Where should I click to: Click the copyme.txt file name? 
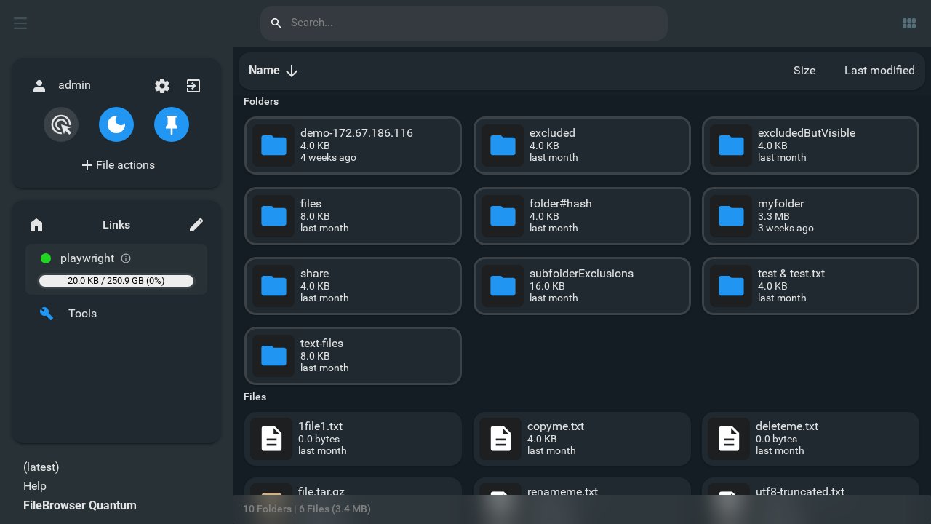point(556,426)
